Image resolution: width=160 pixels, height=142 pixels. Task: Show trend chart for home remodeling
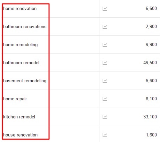105,45
